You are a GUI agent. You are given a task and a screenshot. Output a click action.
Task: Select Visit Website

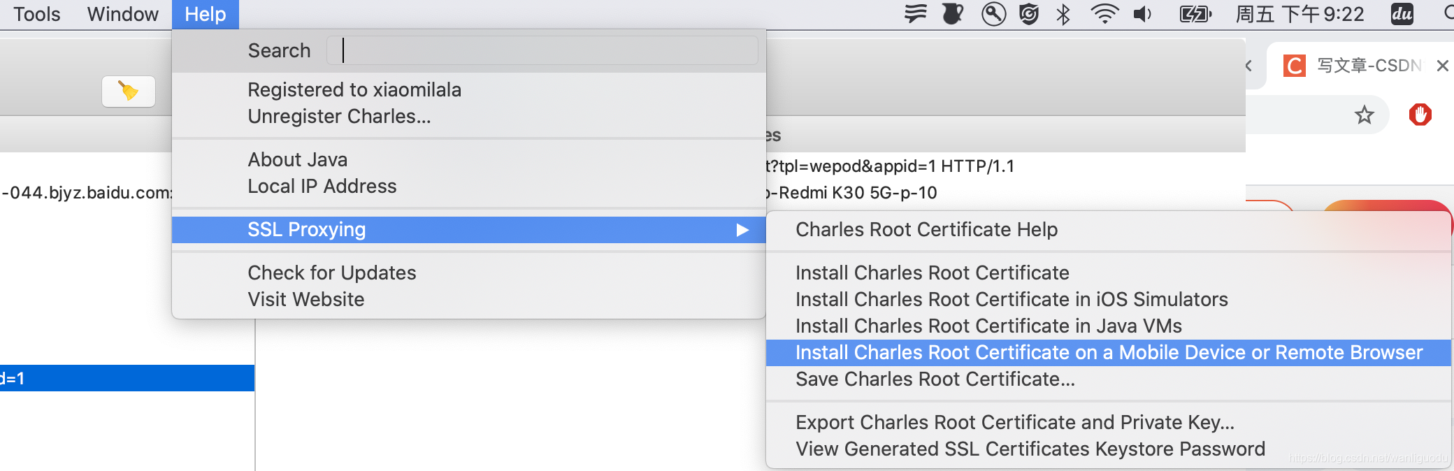coord(469,300)
